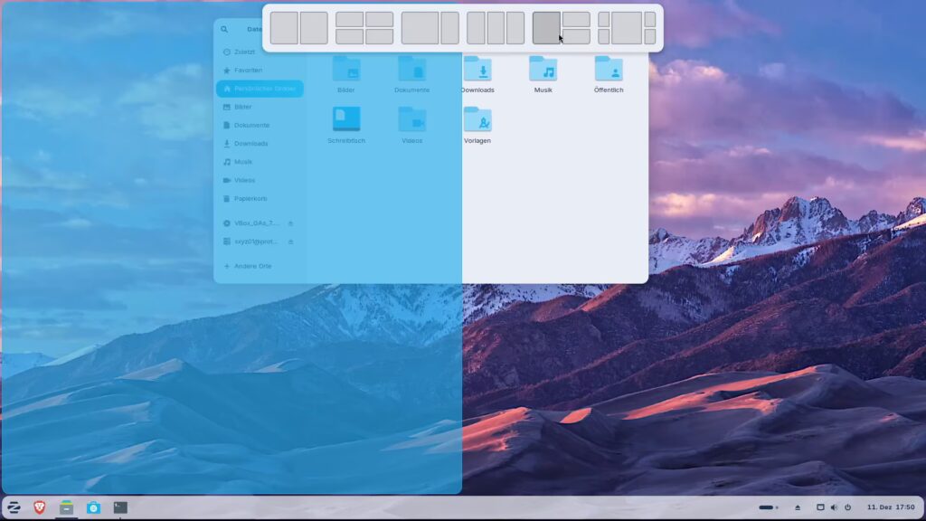Select middle column in three-column layout
Screen dimensions: 926x521
pyautogui.click(x=496, y=28)
